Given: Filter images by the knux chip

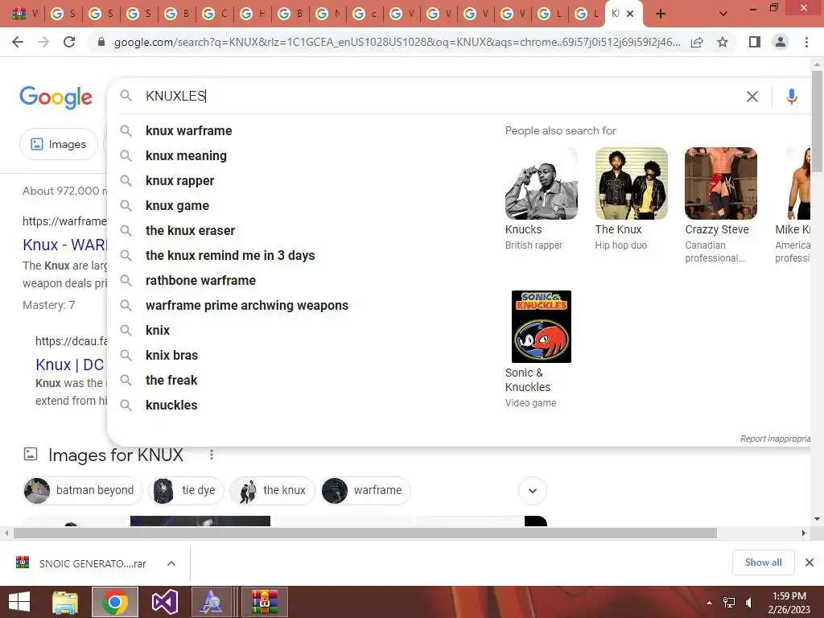Looking at the screenshot, I should click(272, 490).
